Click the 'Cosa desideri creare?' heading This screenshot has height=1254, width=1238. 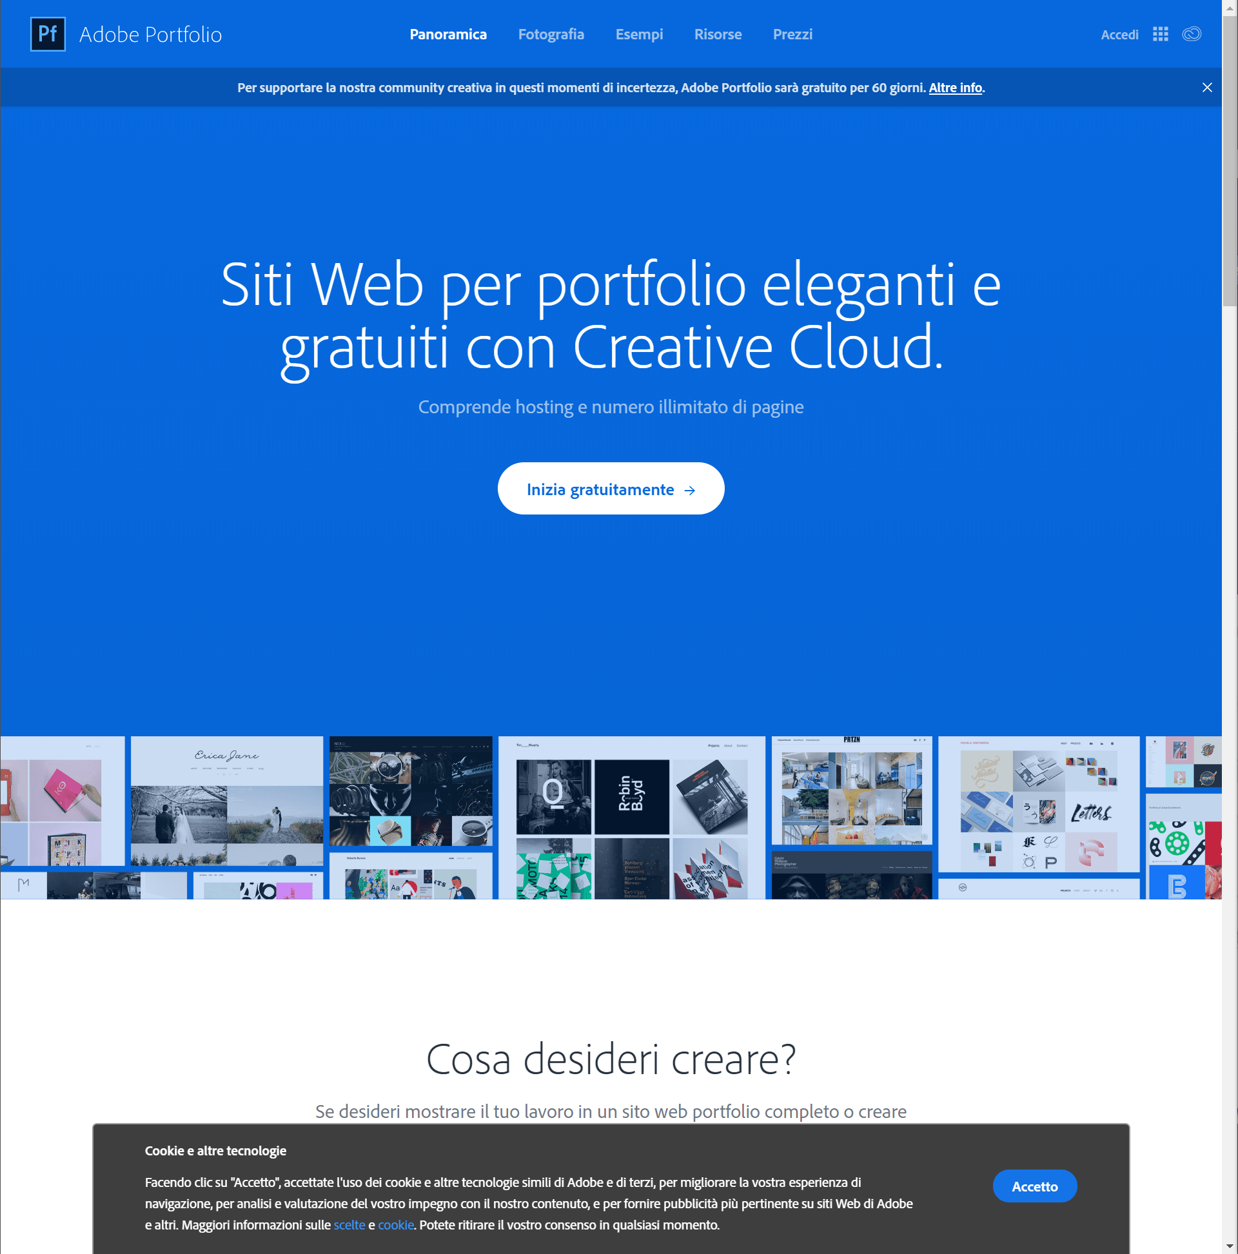[x=611, y=1060]
